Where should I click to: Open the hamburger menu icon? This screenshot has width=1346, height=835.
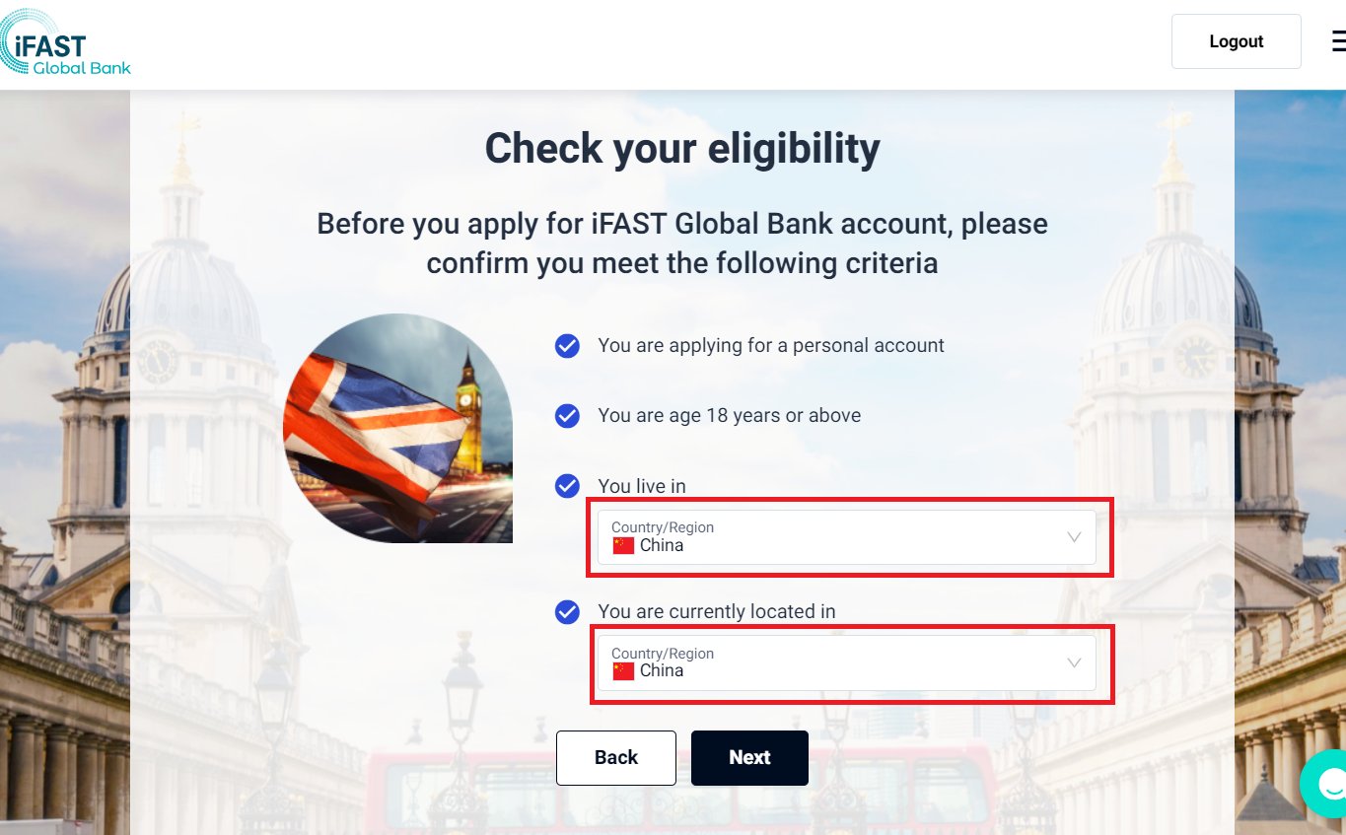[1337, 41]
